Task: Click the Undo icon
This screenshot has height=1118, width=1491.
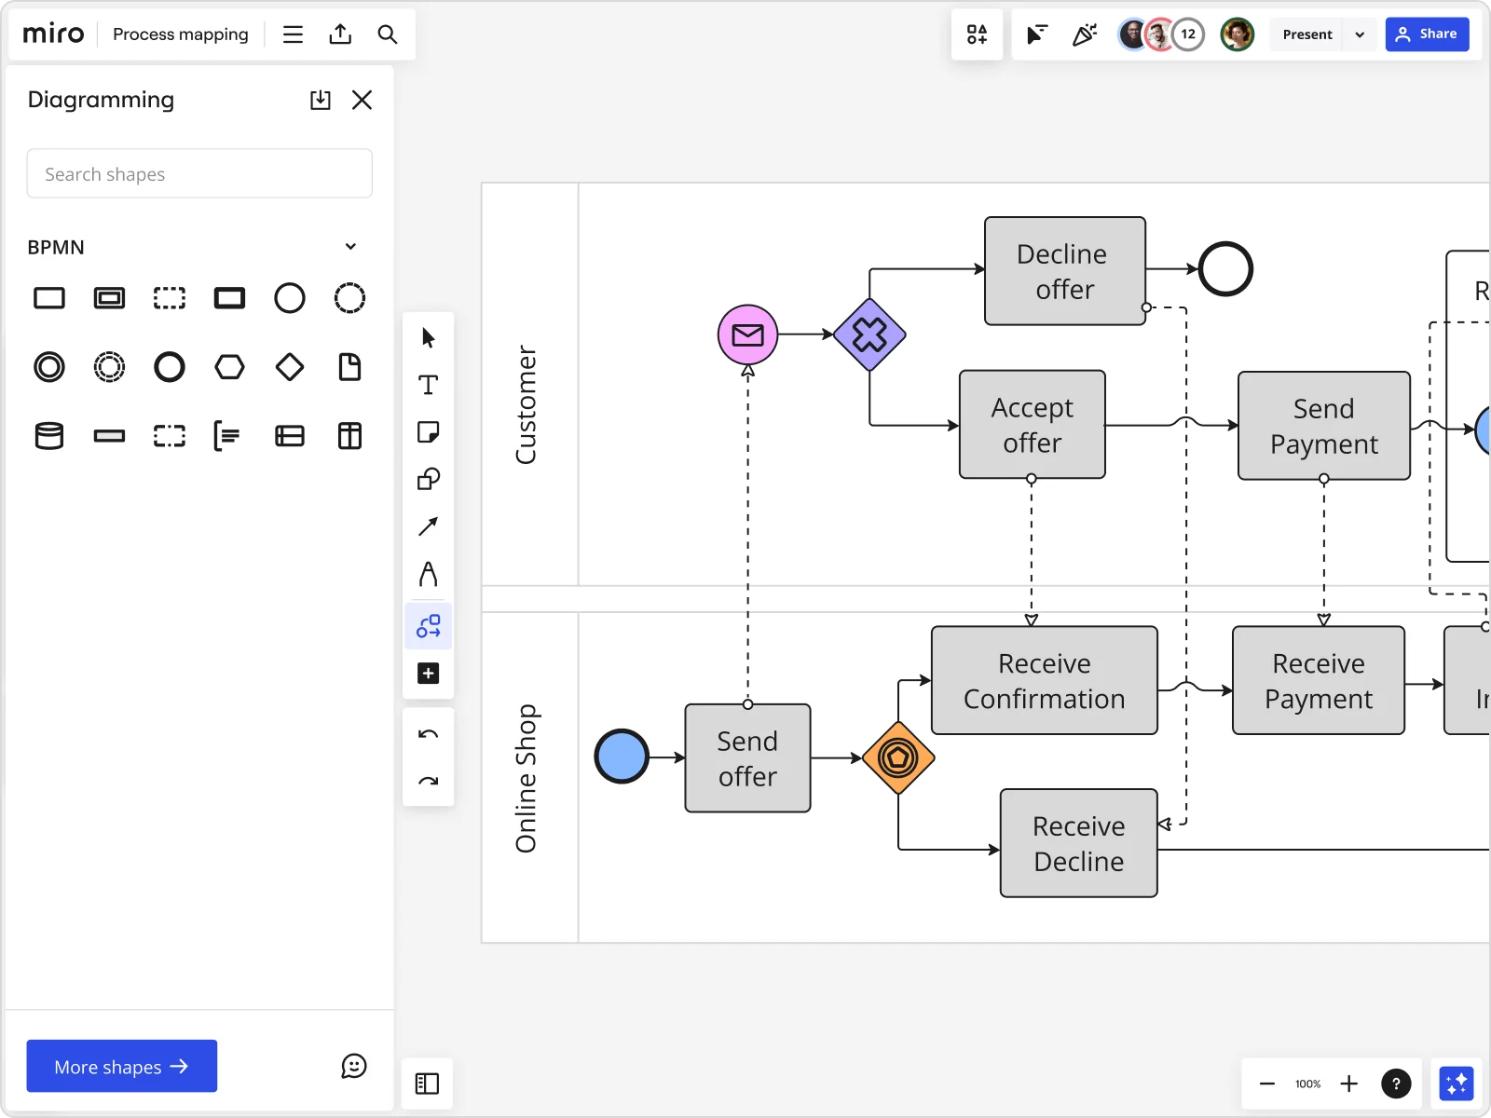Action: pyautogui.click(x=429, y=733)
